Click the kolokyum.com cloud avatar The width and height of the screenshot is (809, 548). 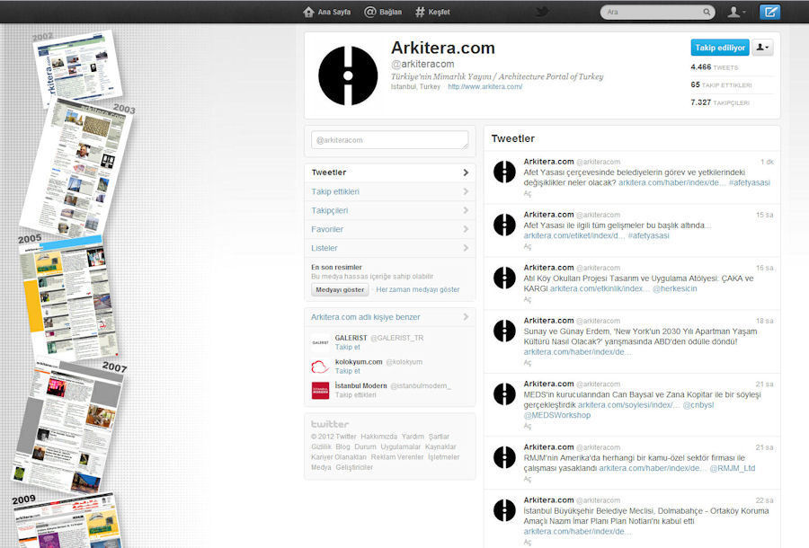(320, 367)
